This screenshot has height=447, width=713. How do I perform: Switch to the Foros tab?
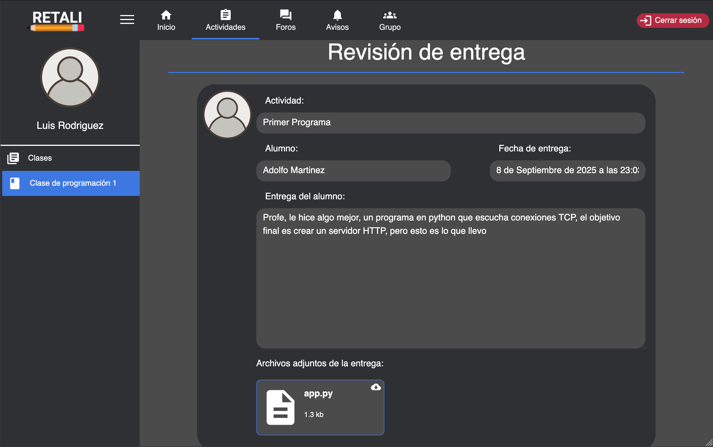click(285, 20)
